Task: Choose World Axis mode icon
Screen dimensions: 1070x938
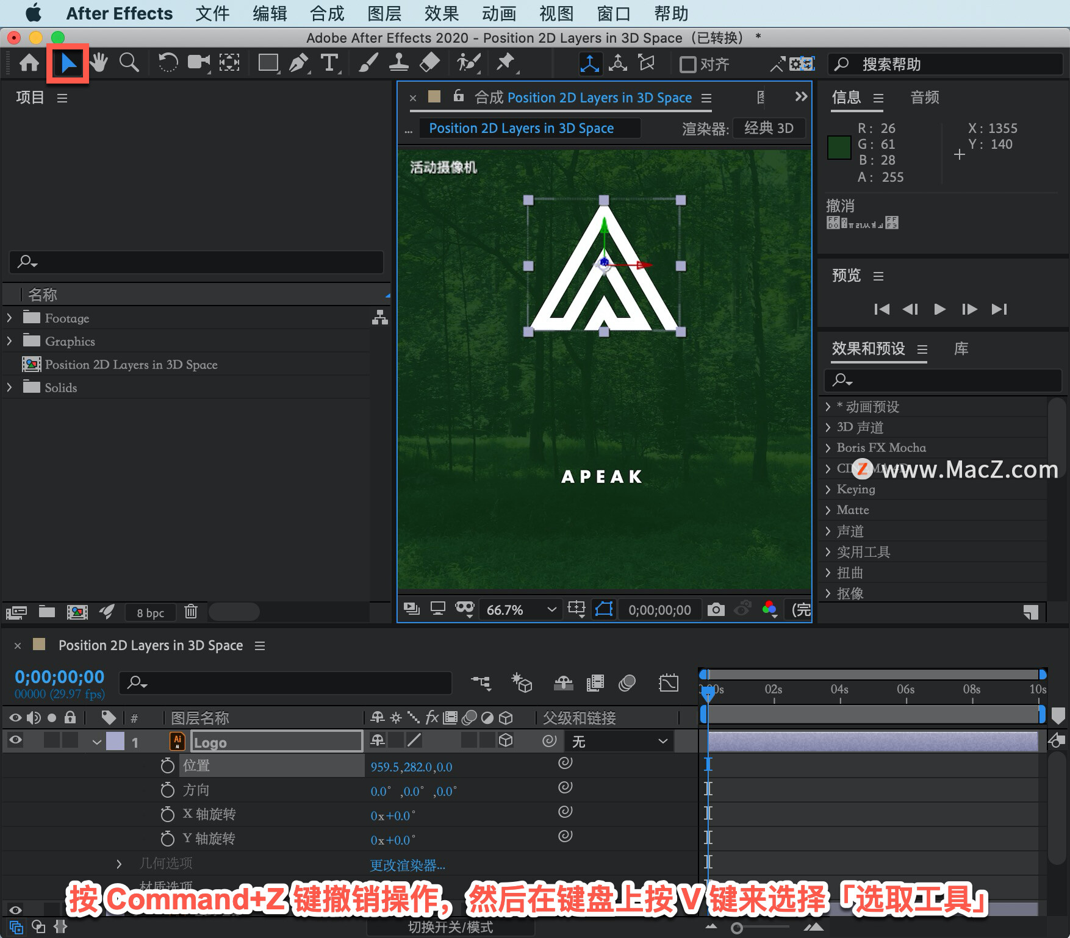Action: (618, 63)
